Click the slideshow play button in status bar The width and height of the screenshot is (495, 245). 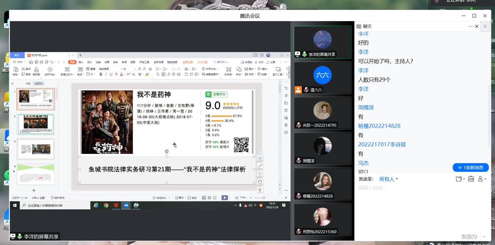(225, 198)
